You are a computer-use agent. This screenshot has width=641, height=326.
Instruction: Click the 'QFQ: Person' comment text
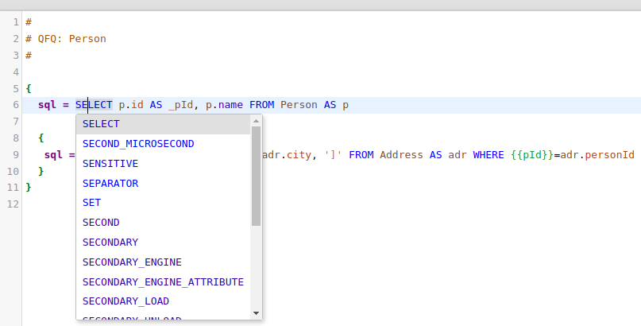(72, 39)
